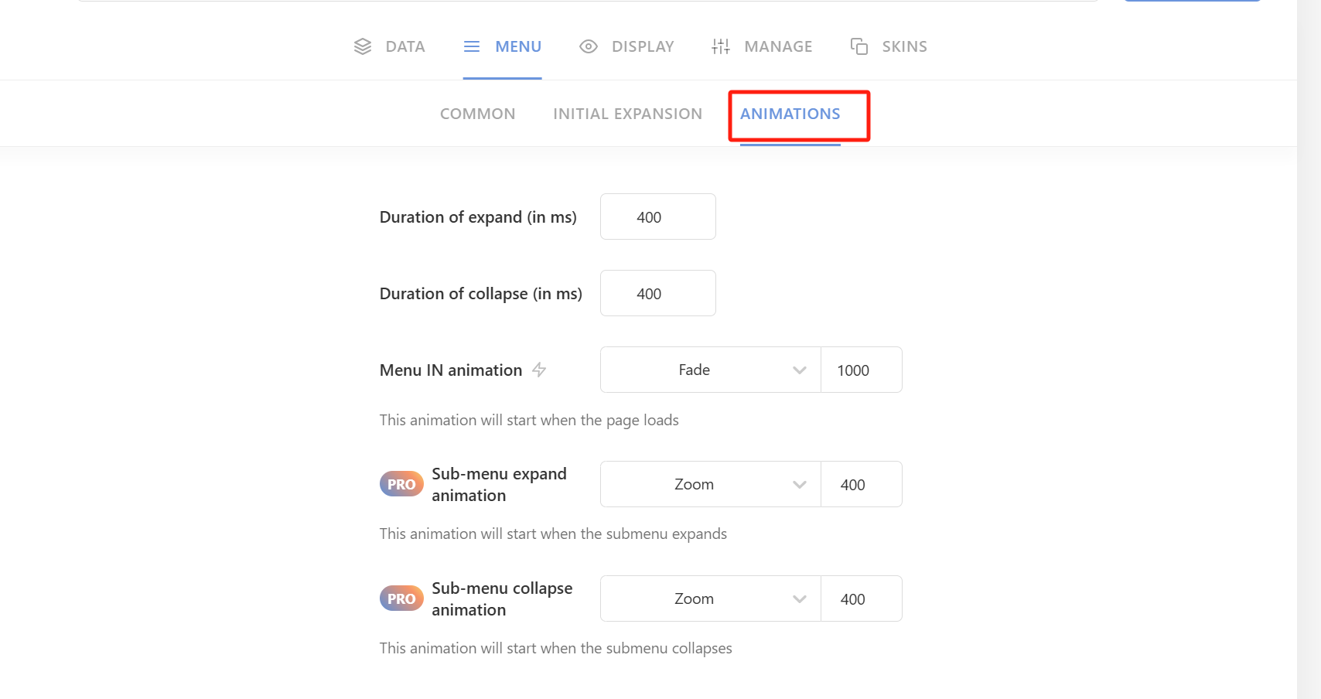Switch to the COMMON sub-tab

point(477,114)
